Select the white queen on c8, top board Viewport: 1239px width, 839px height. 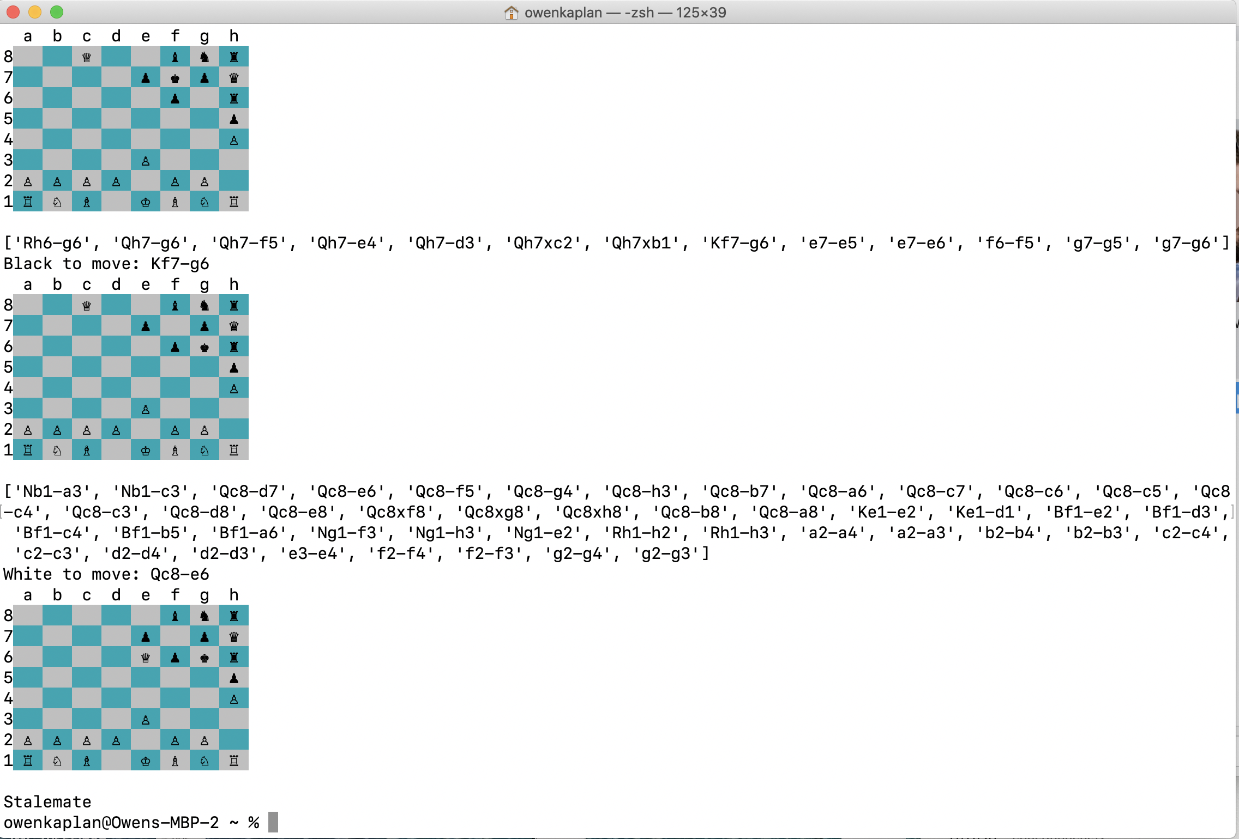(x=87, y=57)
